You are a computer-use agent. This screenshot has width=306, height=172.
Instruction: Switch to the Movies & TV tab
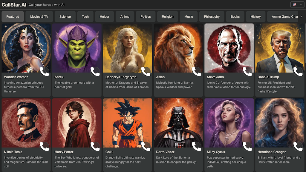pos(39,17)
